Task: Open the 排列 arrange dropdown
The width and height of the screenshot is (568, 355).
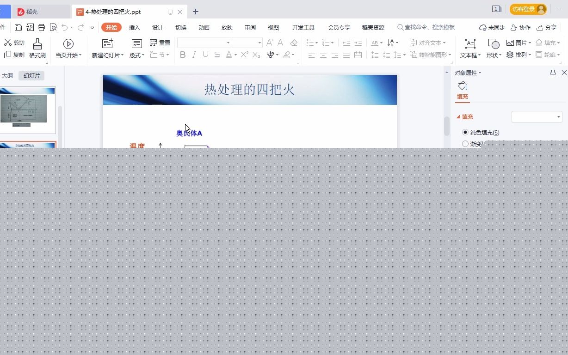Action: [x=519, y=55]
